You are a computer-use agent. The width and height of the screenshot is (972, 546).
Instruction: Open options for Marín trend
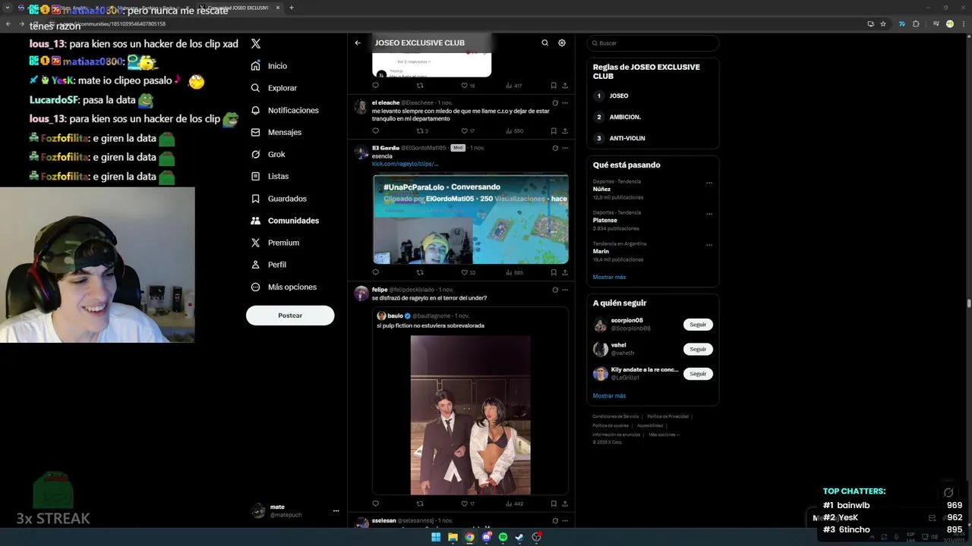tap(709, 245)
